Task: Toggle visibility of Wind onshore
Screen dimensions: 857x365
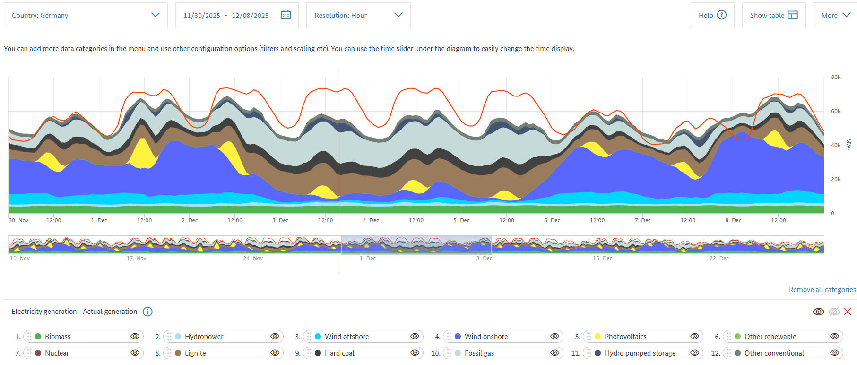Action: [x=554, y=337]
